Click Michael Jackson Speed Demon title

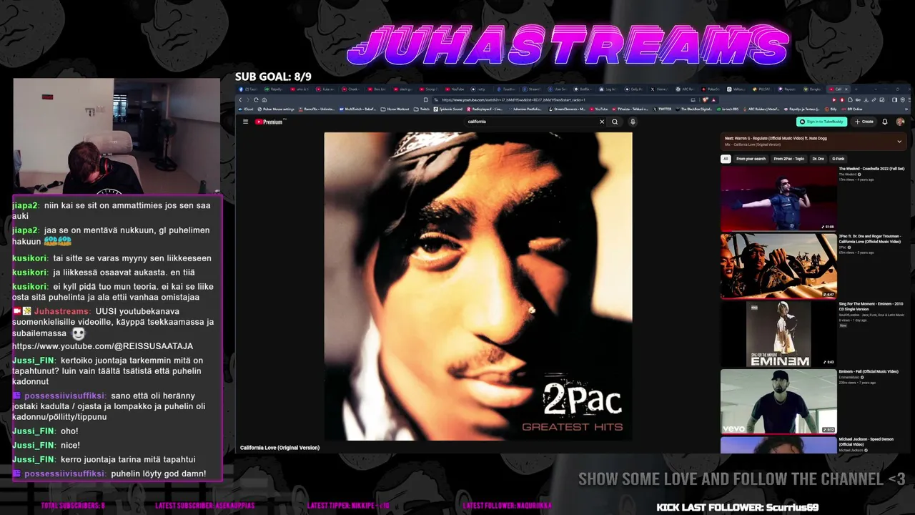click(866, 441)
